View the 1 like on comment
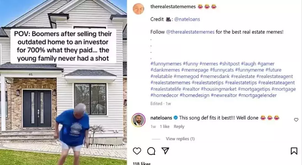This screenshot has width=302, height=165. click(165, 127)
